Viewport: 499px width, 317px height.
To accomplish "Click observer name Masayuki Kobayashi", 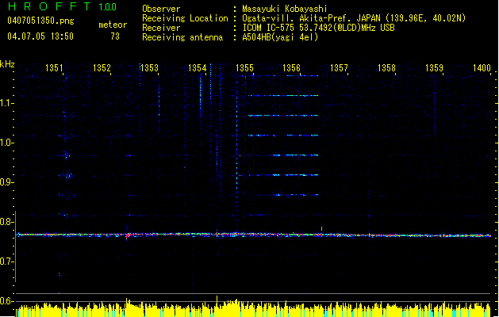I will 285,9.
